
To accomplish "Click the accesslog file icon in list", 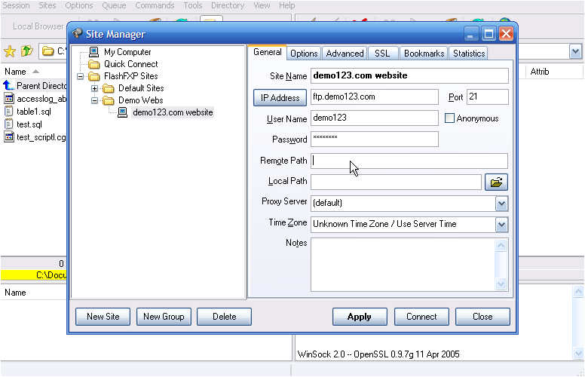I will click(9, 98).
